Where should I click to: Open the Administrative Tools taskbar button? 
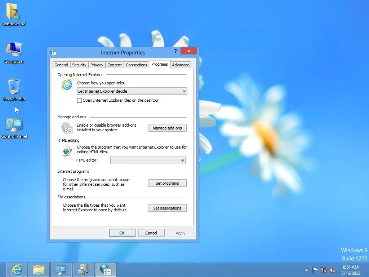[x=83, y=270]
